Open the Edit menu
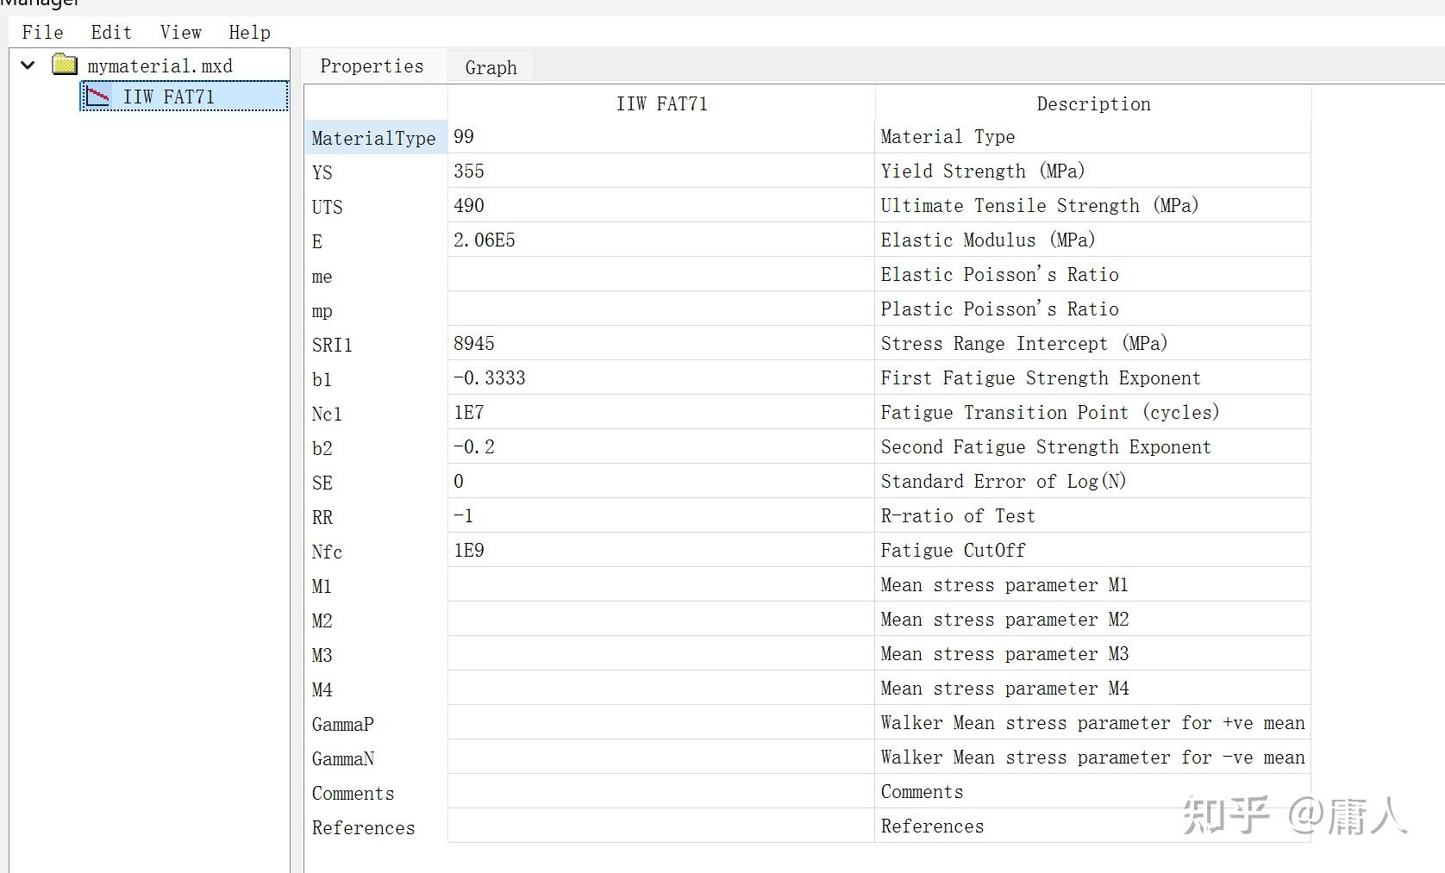Screen dimensions: 1445x873 111,33
